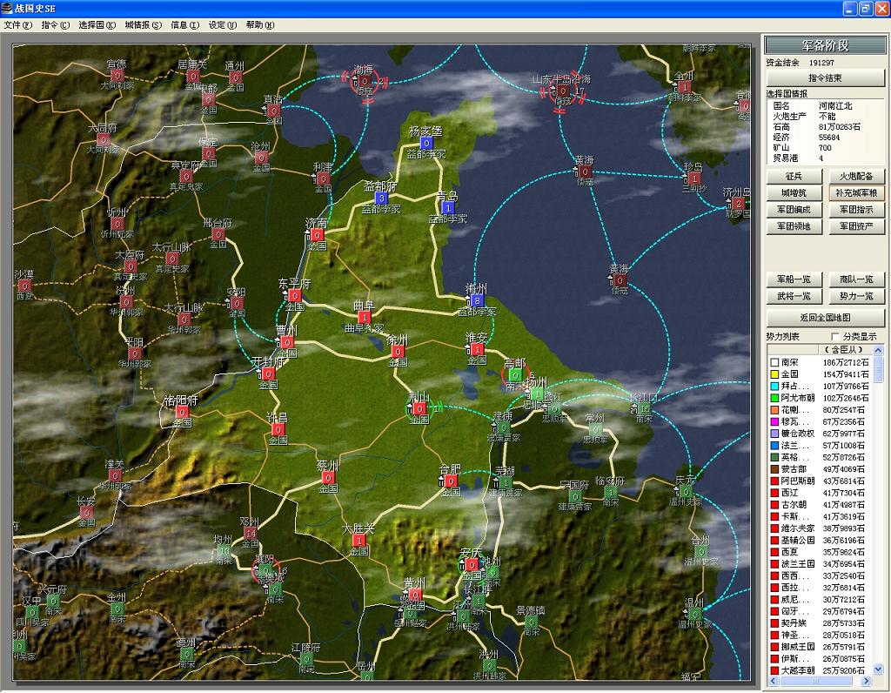Click the 渤海 sea zone marker

coord(365,82)
